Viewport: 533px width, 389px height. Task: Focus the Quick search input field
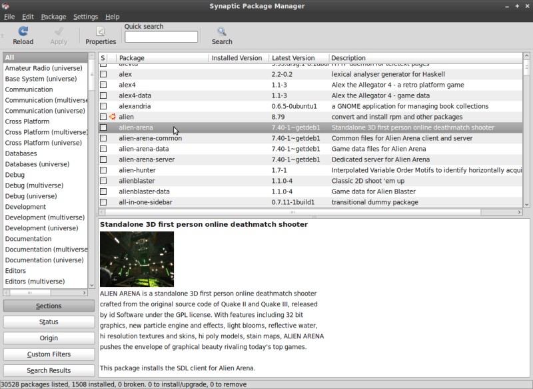161,37
